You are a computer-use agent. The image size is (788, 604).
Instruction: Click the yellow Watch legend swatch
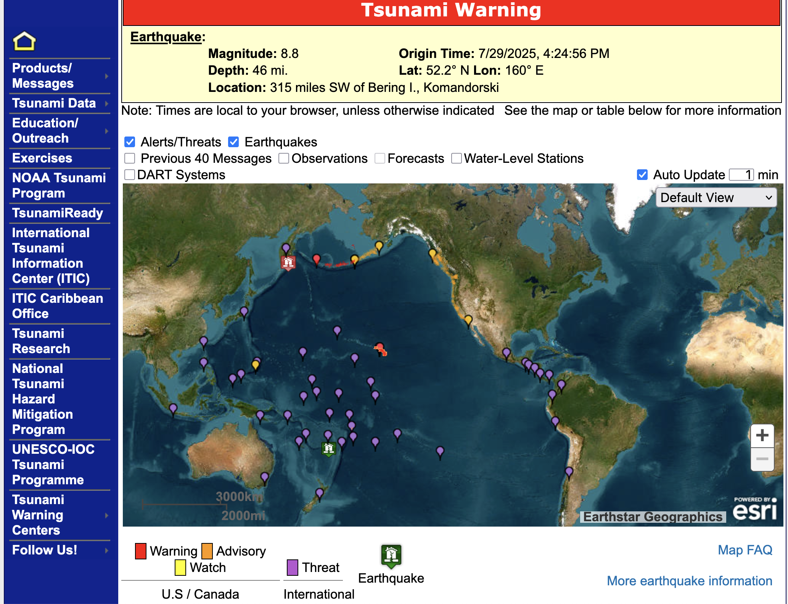(180, 568)
